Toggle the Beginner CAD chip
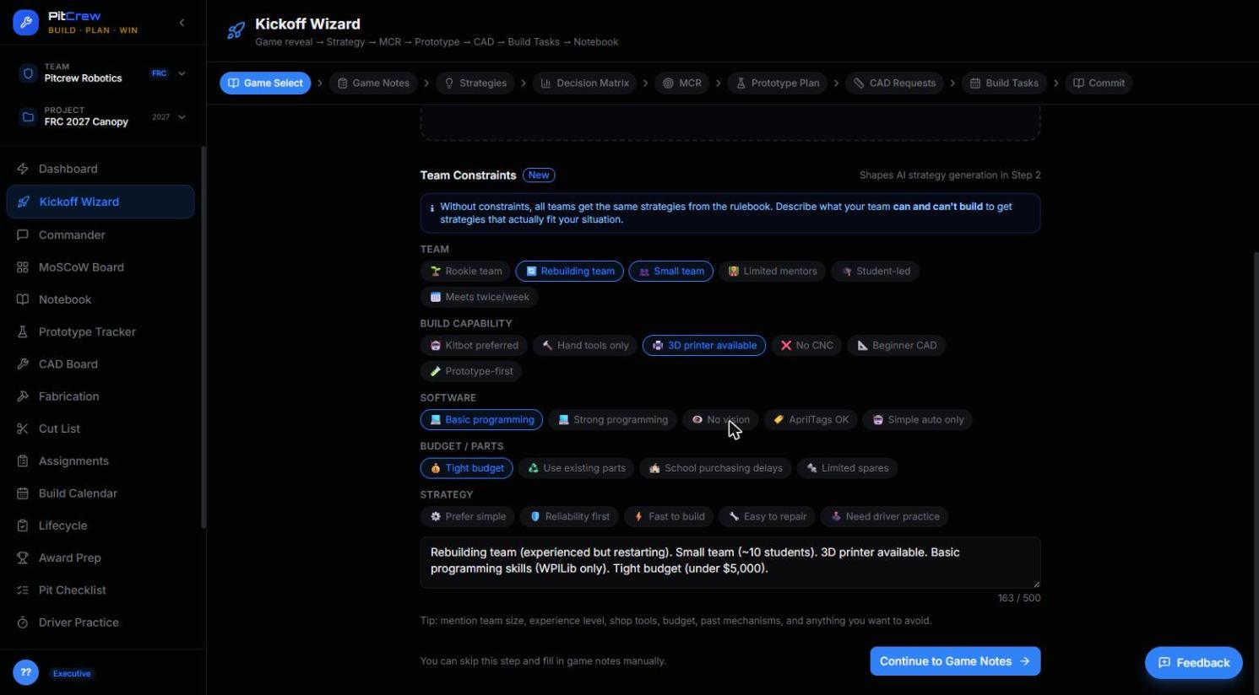1259x695 pixels. click(897, 345)
